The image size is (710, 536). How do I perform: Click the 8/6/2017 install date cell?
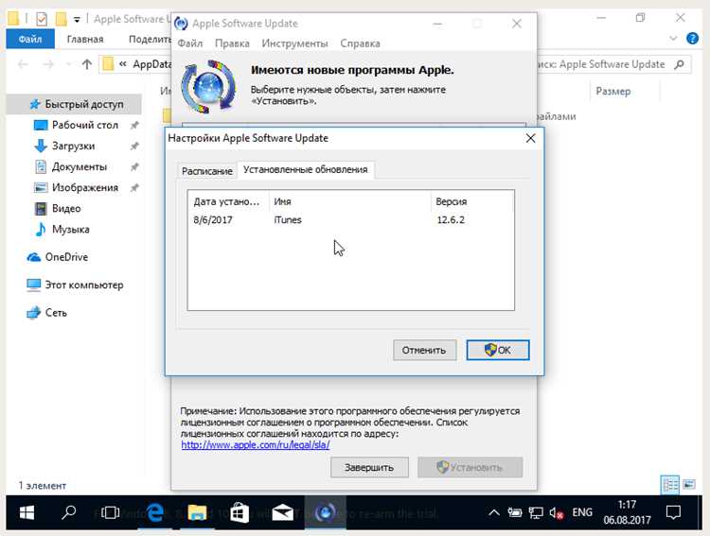213,220
